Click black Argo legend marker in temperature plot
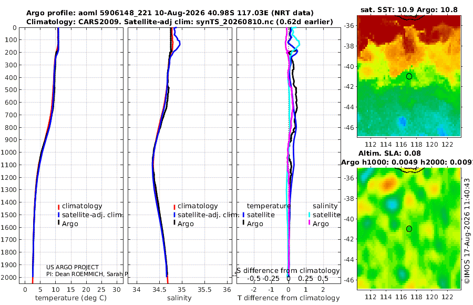Screen dimensions: 473x305 pos(58,223)
